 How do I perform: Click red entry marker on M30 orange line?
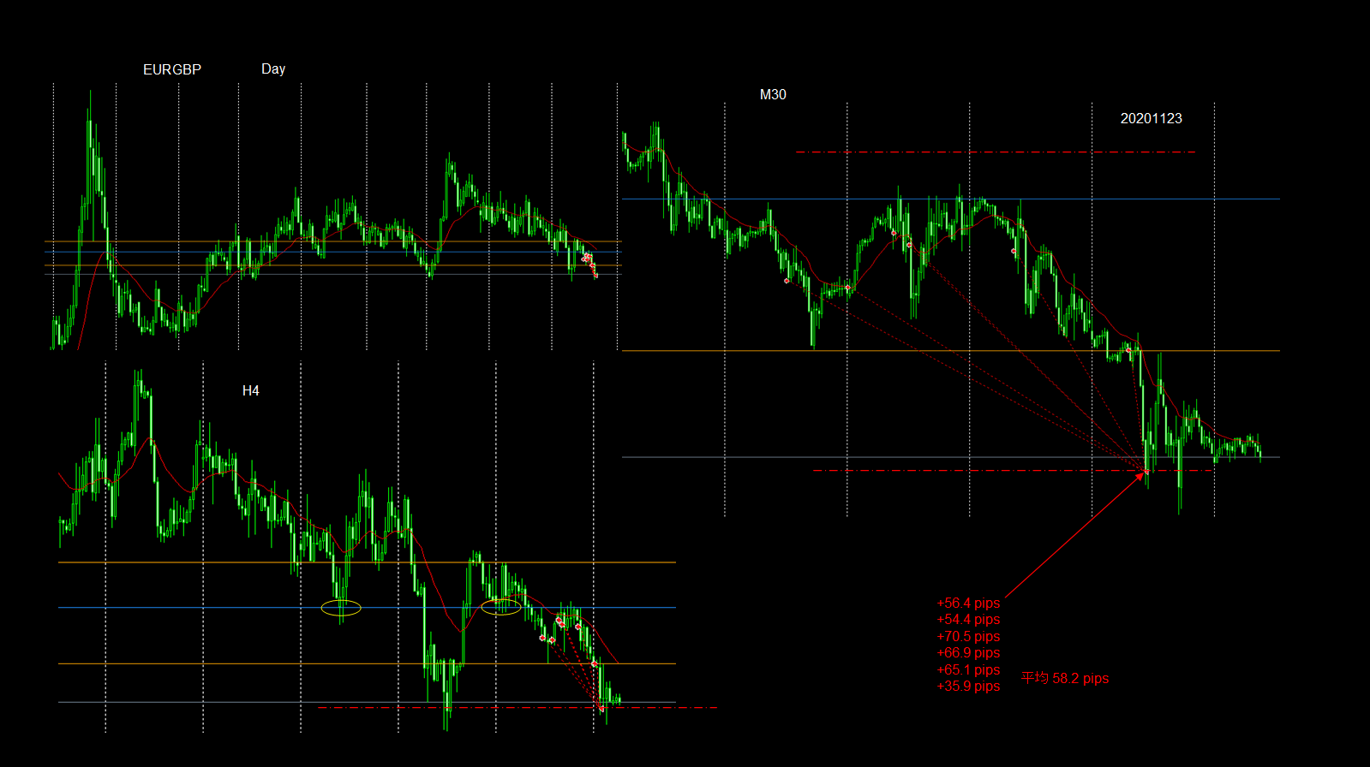pyautogui.click(x=1128, y=350)
